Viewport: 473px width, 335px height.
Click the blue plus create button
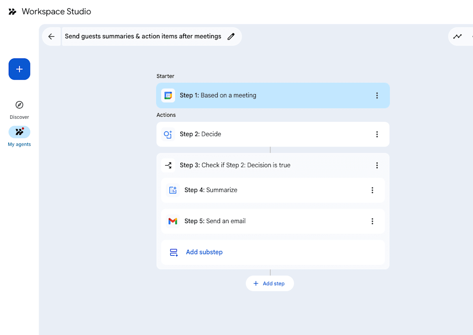(x=19, y=69)
